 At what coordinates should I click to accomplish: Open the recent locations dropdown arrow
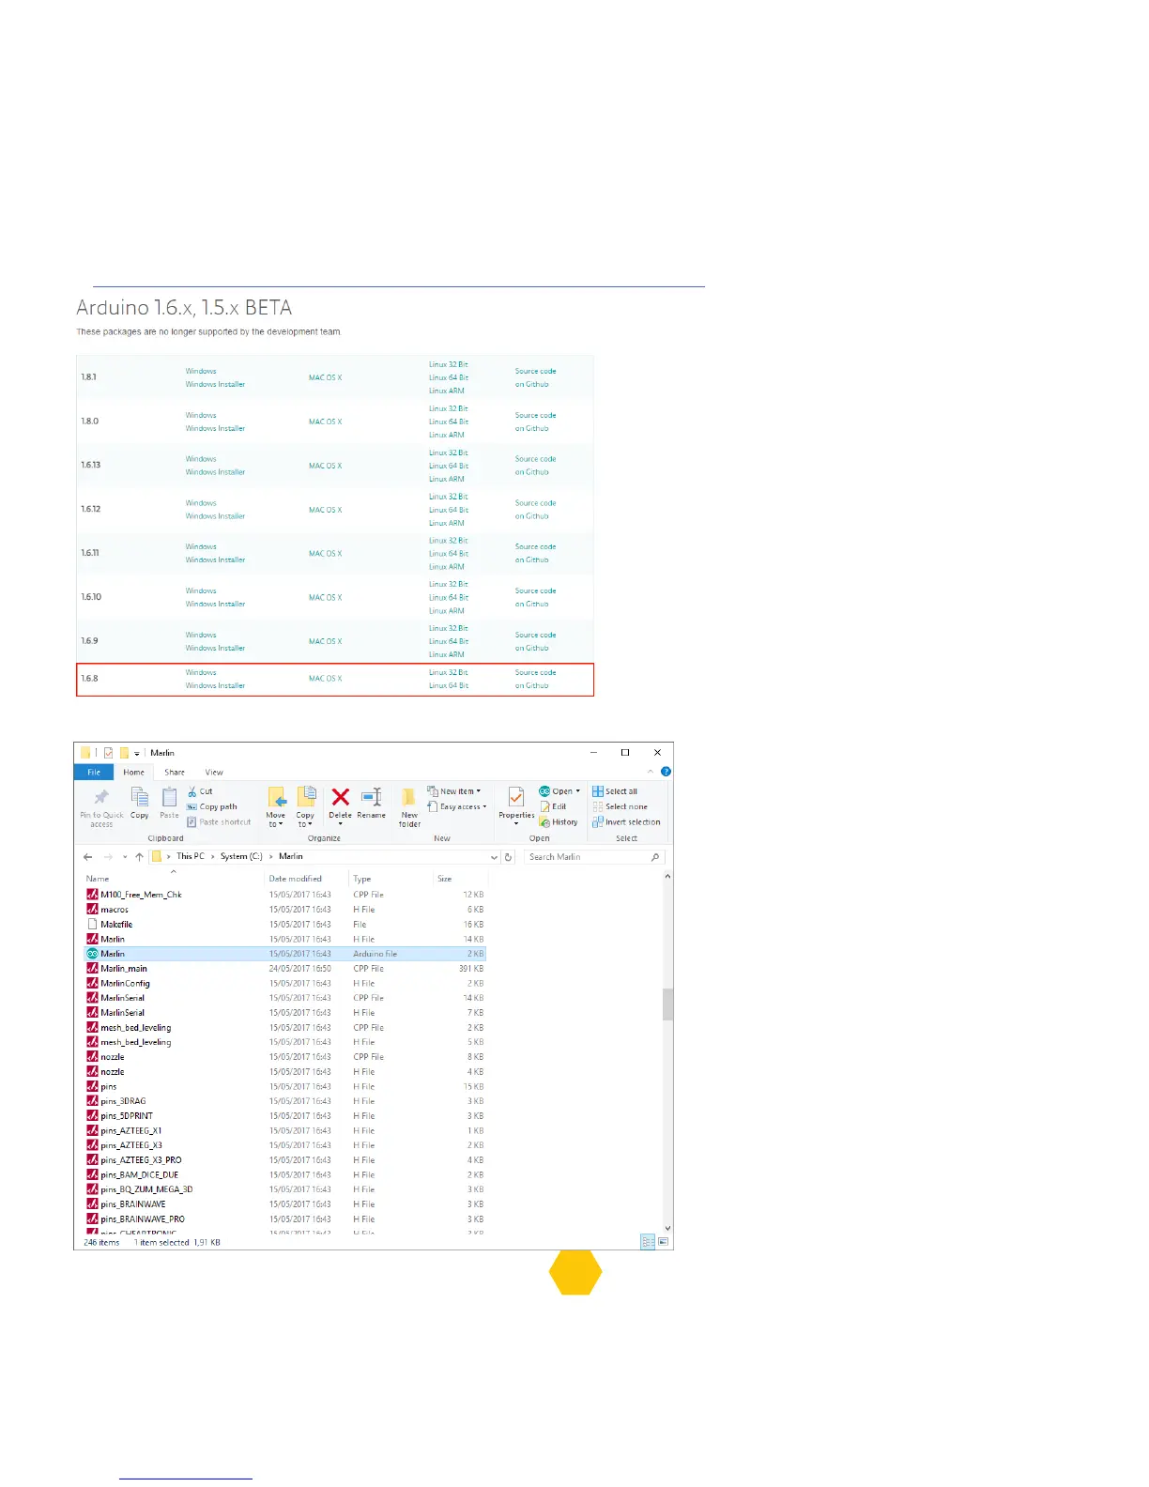tap(125, 856)
